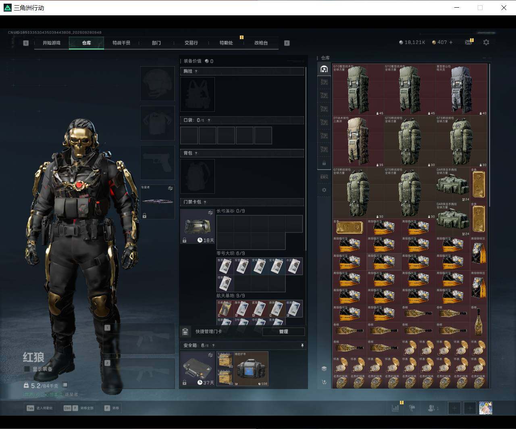Click the Q key previous tab icon
Viewport: 516px width, 429px height.
26,43
